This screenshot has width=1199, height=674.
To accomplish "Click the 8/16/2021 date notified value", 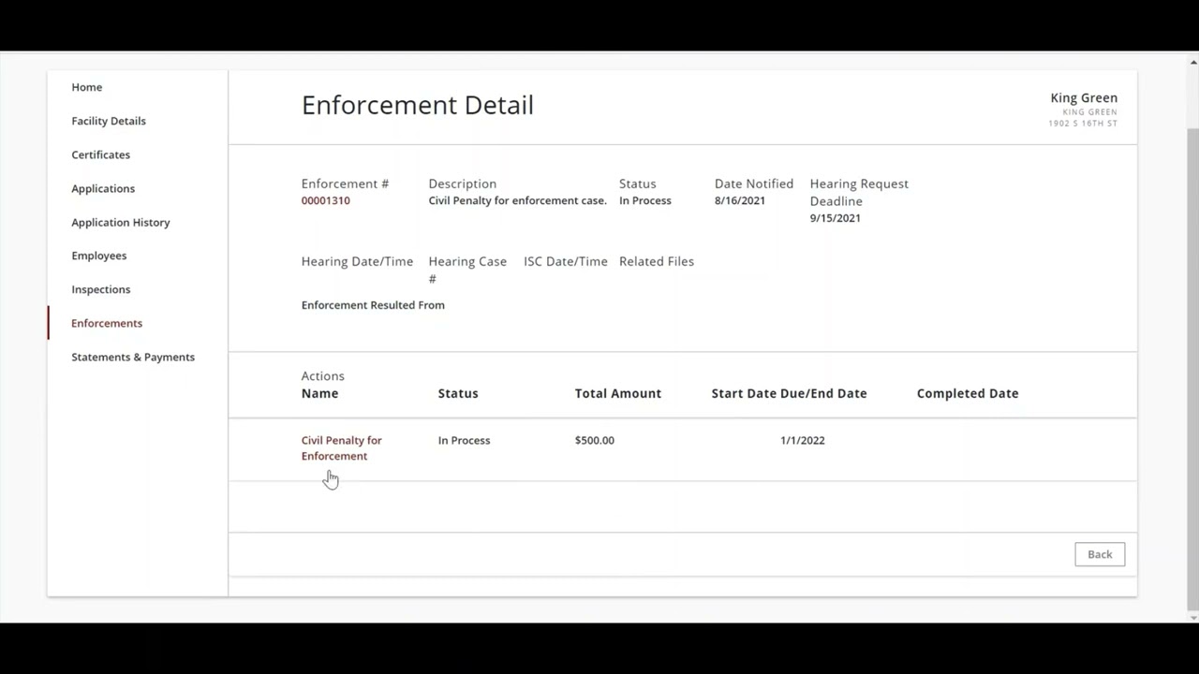I will 739,200.
